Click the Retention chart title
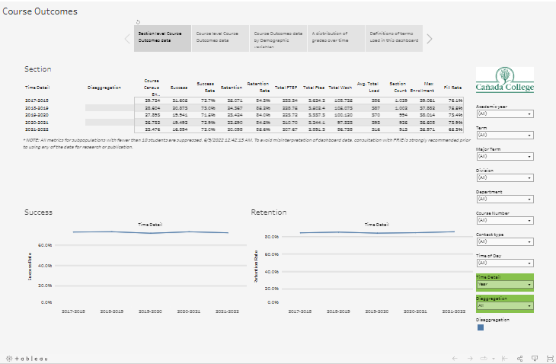 tap(268, 212)
